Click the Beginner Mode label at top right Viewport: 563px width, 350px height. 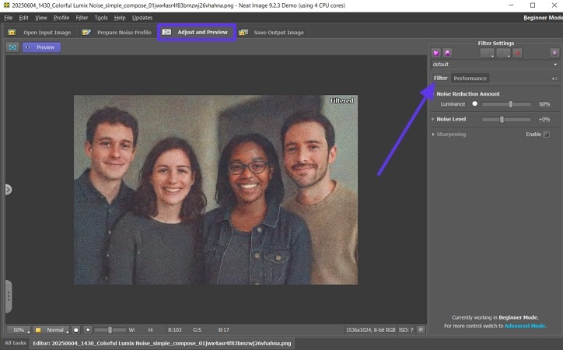543,18
